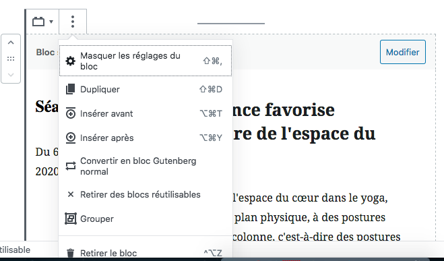This screenshot has width=444, height=261.
Task: Grab the block drag handle dots
Action: (11, 59)
